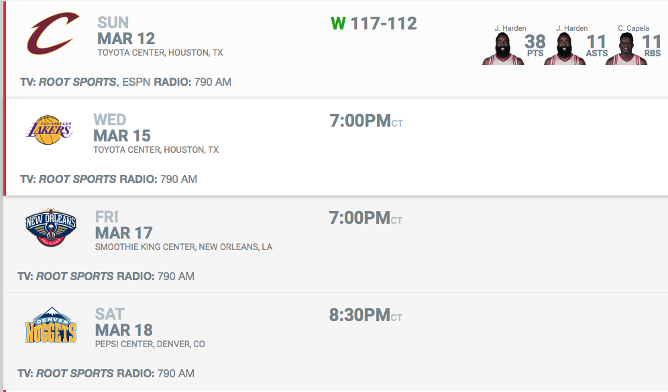Click the Denver Nuggets logo
The image size is (668, 392).
click(51, 326)
